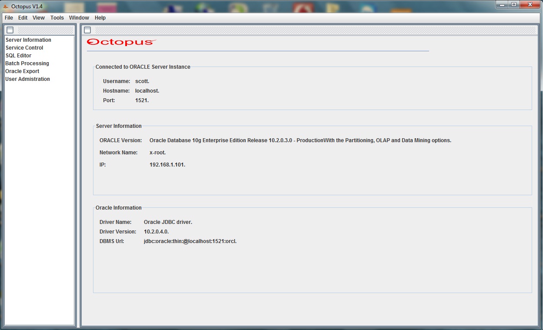Click the Driver Version: label
543x330 pixels.
tap(118, 232)
